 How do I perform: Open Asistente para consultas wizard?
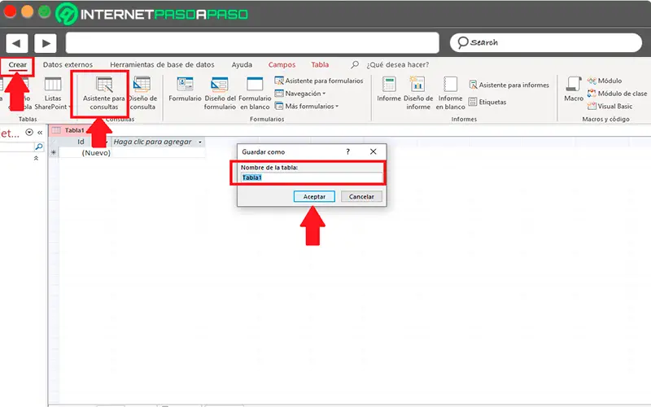click(x=104, y=94)
